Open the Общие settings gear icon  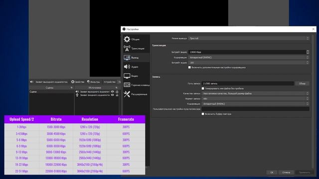coord(127,39)
